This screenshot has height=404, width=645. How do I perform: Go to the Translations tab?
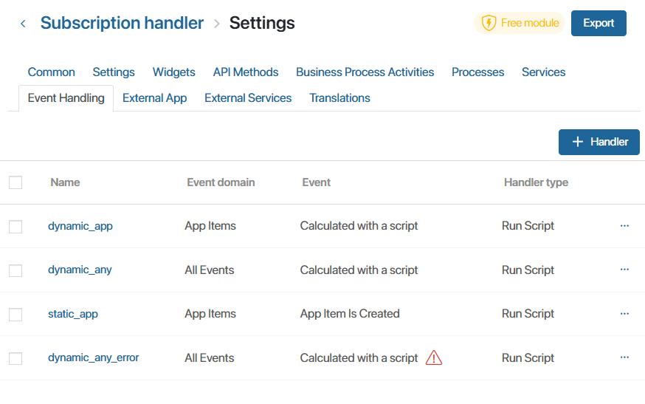pyautogui.click(x=339, y=98)
